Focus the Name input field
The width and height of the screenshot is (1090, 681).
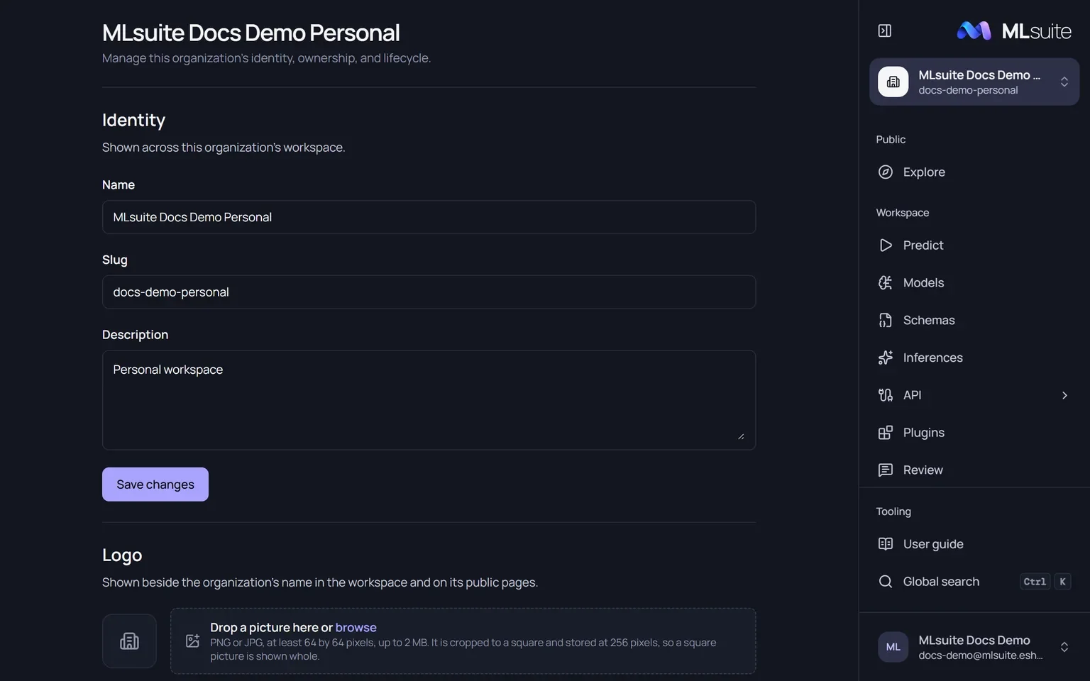429,217
